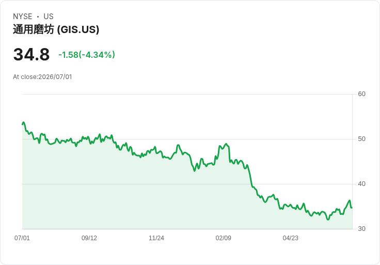This screenshot has width=380, height=265.
Task: Click the -1.58(-4.34%) price change text
Action: tap(87, 55)
